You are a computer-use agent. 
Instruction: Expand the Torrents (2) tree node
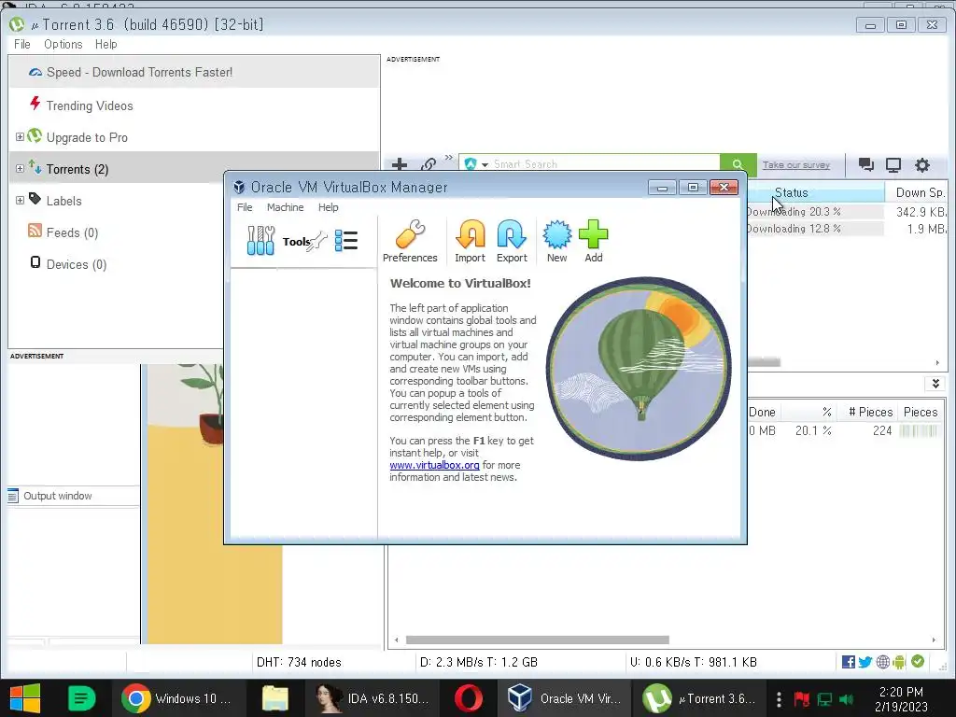click(x=20, y=168)
